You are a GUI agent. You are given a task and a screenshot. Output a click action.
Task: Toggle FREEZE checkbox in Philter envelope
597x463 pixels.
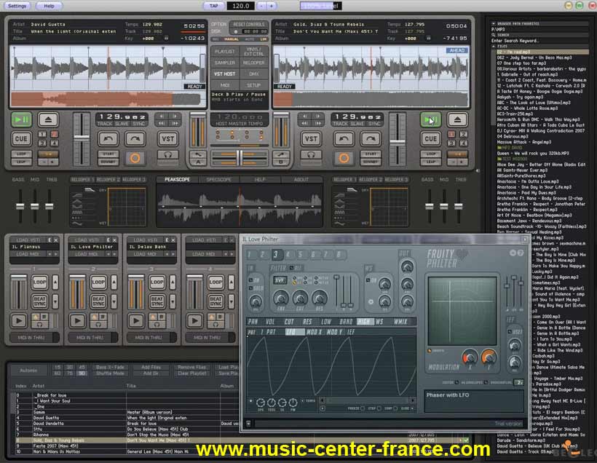[x=363, y=408]
